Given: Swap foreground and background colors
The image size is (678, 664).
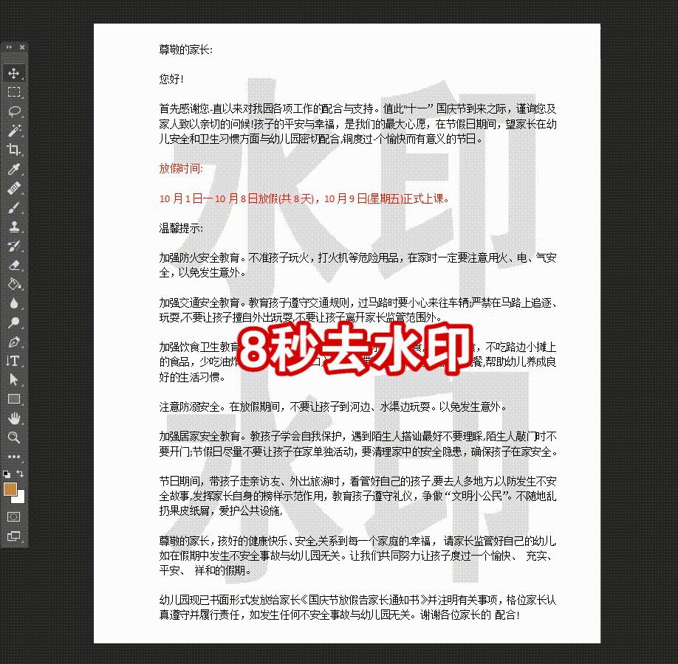Looking at the screenshot, I should tap(20, 473).
